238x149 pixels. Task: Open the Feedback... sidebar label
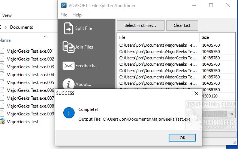click(x=86, y=66)
